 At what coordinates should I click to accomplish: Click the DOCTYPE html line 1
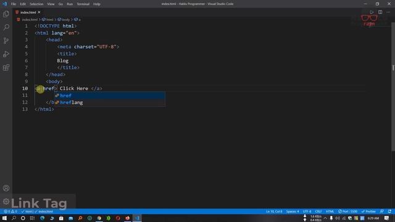pyautogui.click(x=56, y=26)
